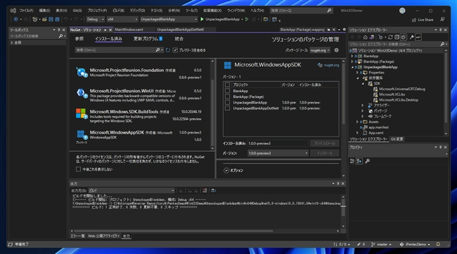Click the Undo toolbar icon

pyautogui.click(x=66, y=19)
